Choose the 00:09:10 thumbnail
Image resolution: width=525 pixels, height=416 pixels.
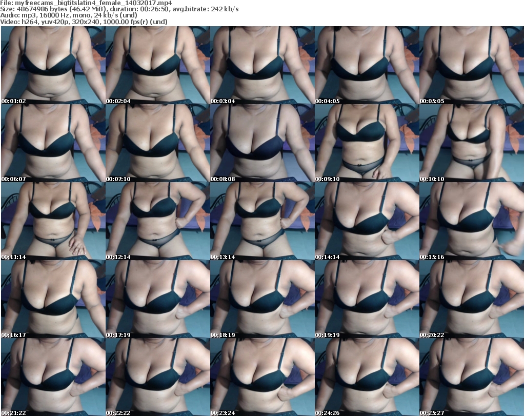coord(367,143)
